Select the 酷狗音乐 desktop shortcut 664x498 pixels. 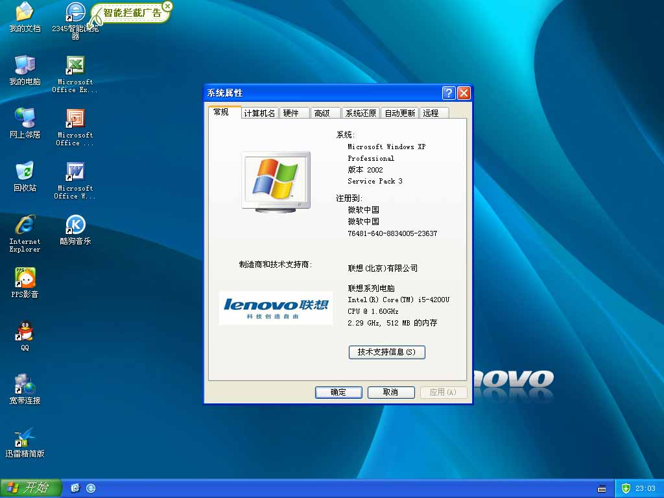[x=75, y=230]
